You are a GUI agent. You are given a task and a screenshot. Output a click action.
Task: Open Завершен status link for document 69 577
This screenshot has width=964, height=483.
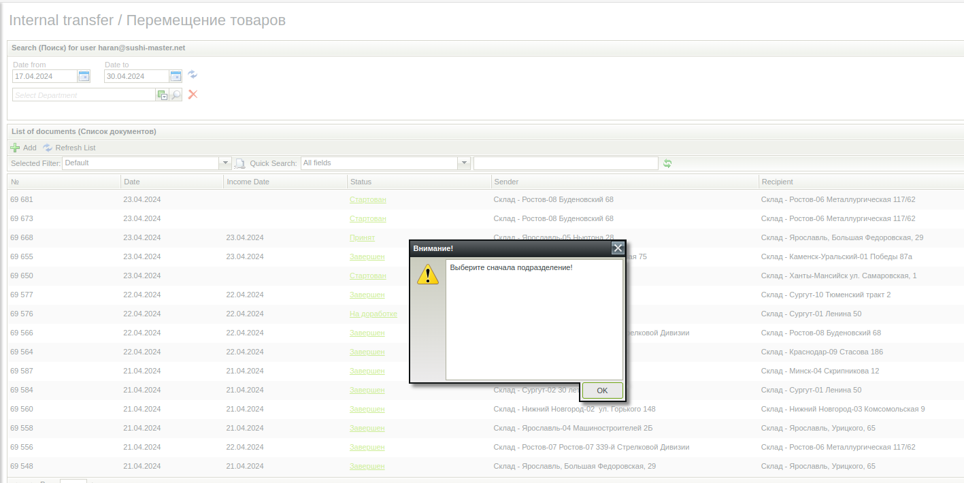tap(367, 295)
